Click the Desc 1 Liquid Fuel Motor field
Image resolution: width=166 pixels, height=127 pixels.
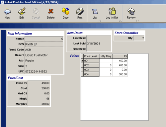[x=44, y=55]
